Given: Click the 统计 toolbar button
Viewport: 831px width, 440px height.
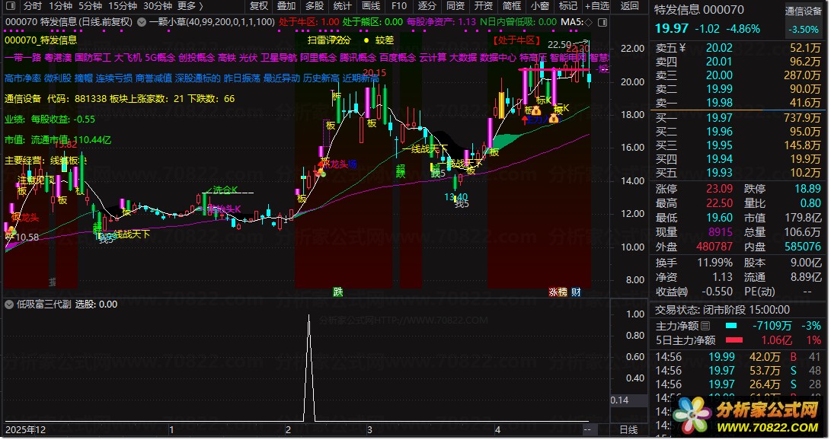Looking at the screenshot, I should pos(342,6).
